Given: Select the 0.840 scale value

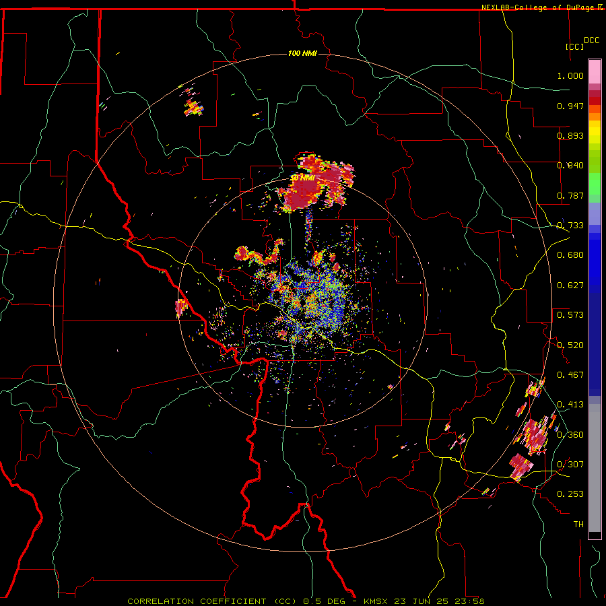Looking at the screenshot, I should pyautogui.click(x=570, y=166).
